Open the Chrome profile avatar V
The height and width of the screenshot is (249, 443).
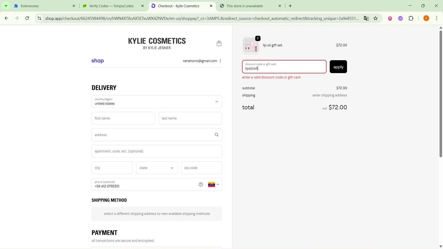(x=426, y=18)
